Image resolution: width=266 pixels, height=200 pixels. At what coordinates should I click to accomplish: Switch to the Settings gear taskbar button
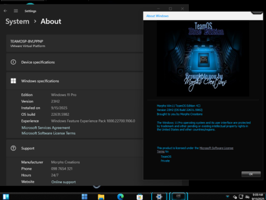click(159, 196)
